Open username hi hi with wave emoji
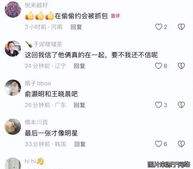Viewport: 193px width, 169px height. 34,161
